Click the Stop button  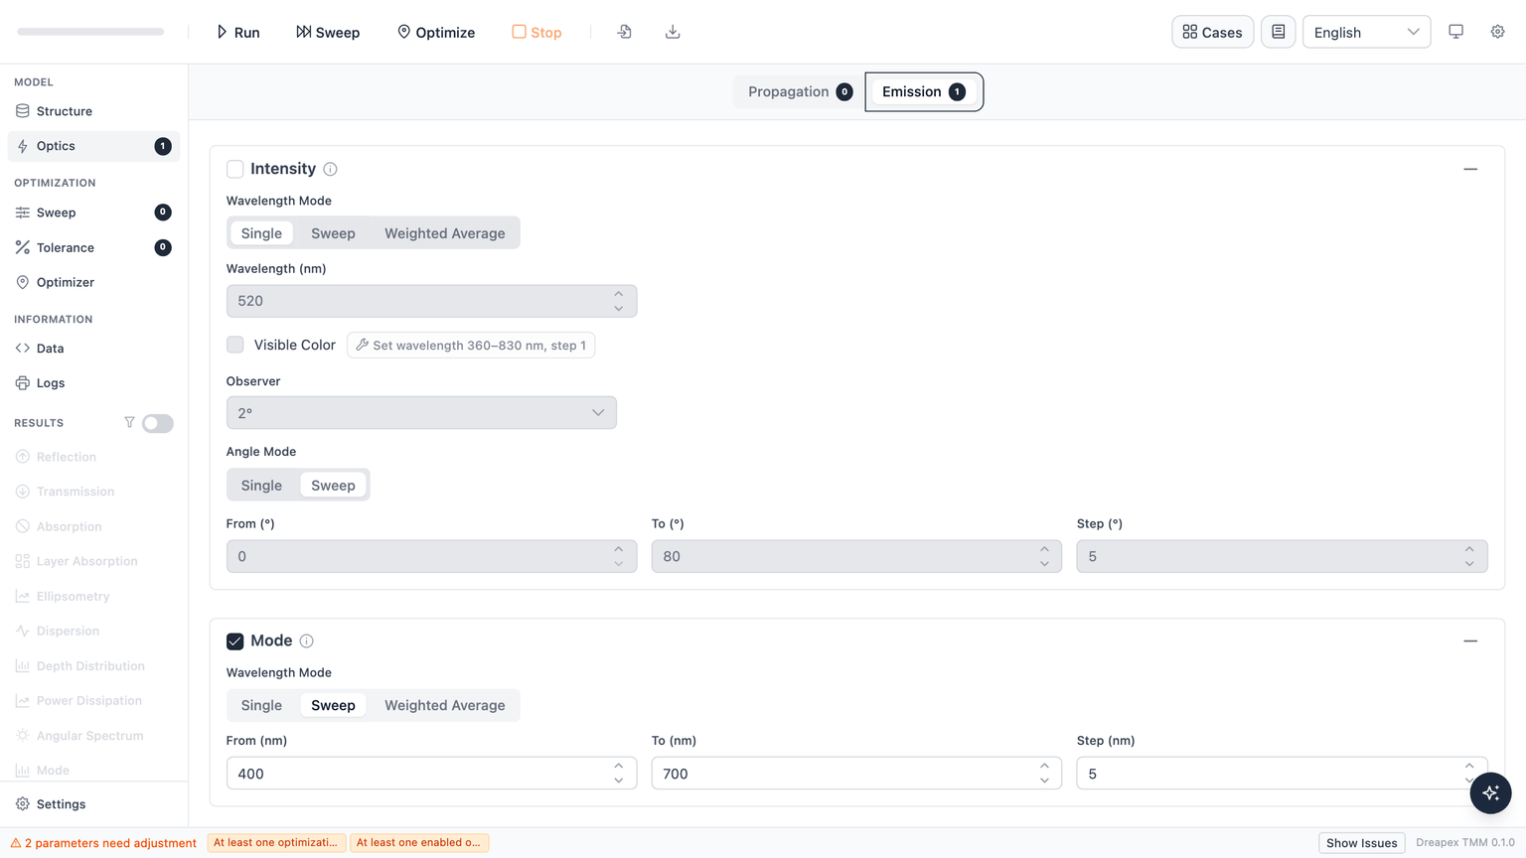[x=536, y=32]
